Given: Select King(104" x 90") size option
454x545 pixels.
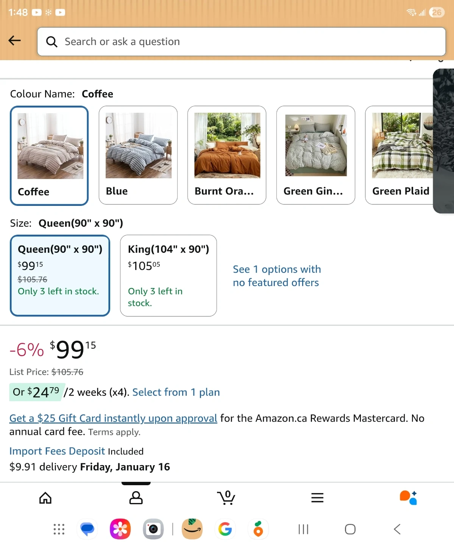Looking at the screenshot, I should tap(168, 275).
